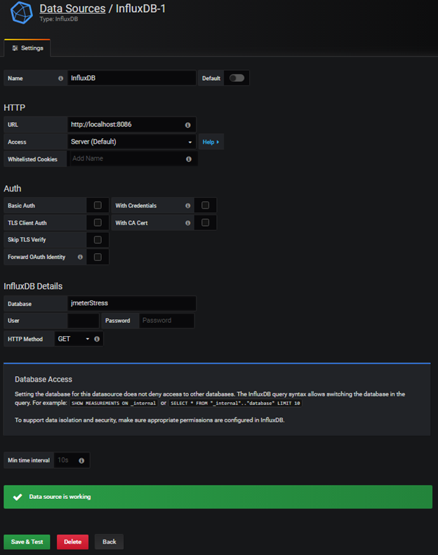The width and height of the screenshot is (438, 555).
Task: Click the User input field
Action: (x=84, y=321)
